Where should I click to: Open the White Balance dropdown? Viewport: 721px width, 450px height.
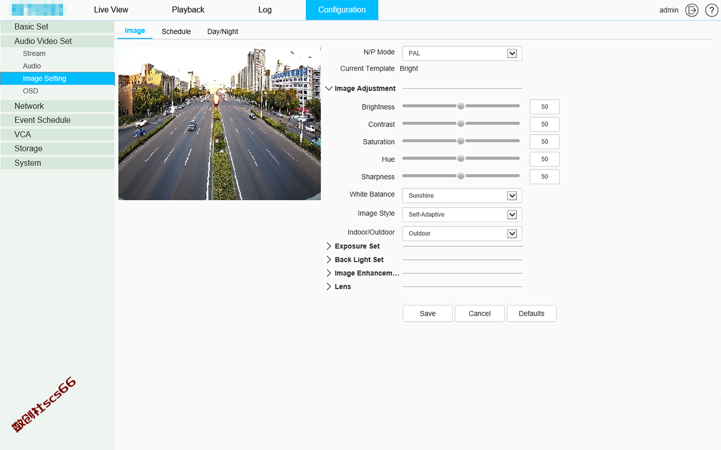point(462,196)
